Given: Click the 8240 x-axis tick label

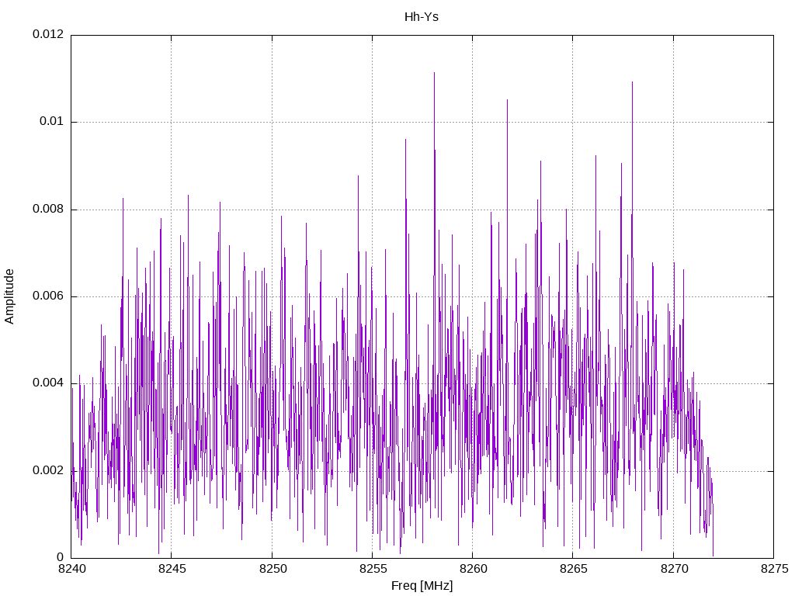Looking at the screenshot, I should pyautogui.click(x=71, y=569).
